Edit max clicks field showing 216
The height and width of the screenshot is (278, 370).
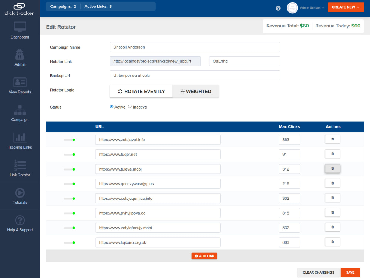coord(289,184)
